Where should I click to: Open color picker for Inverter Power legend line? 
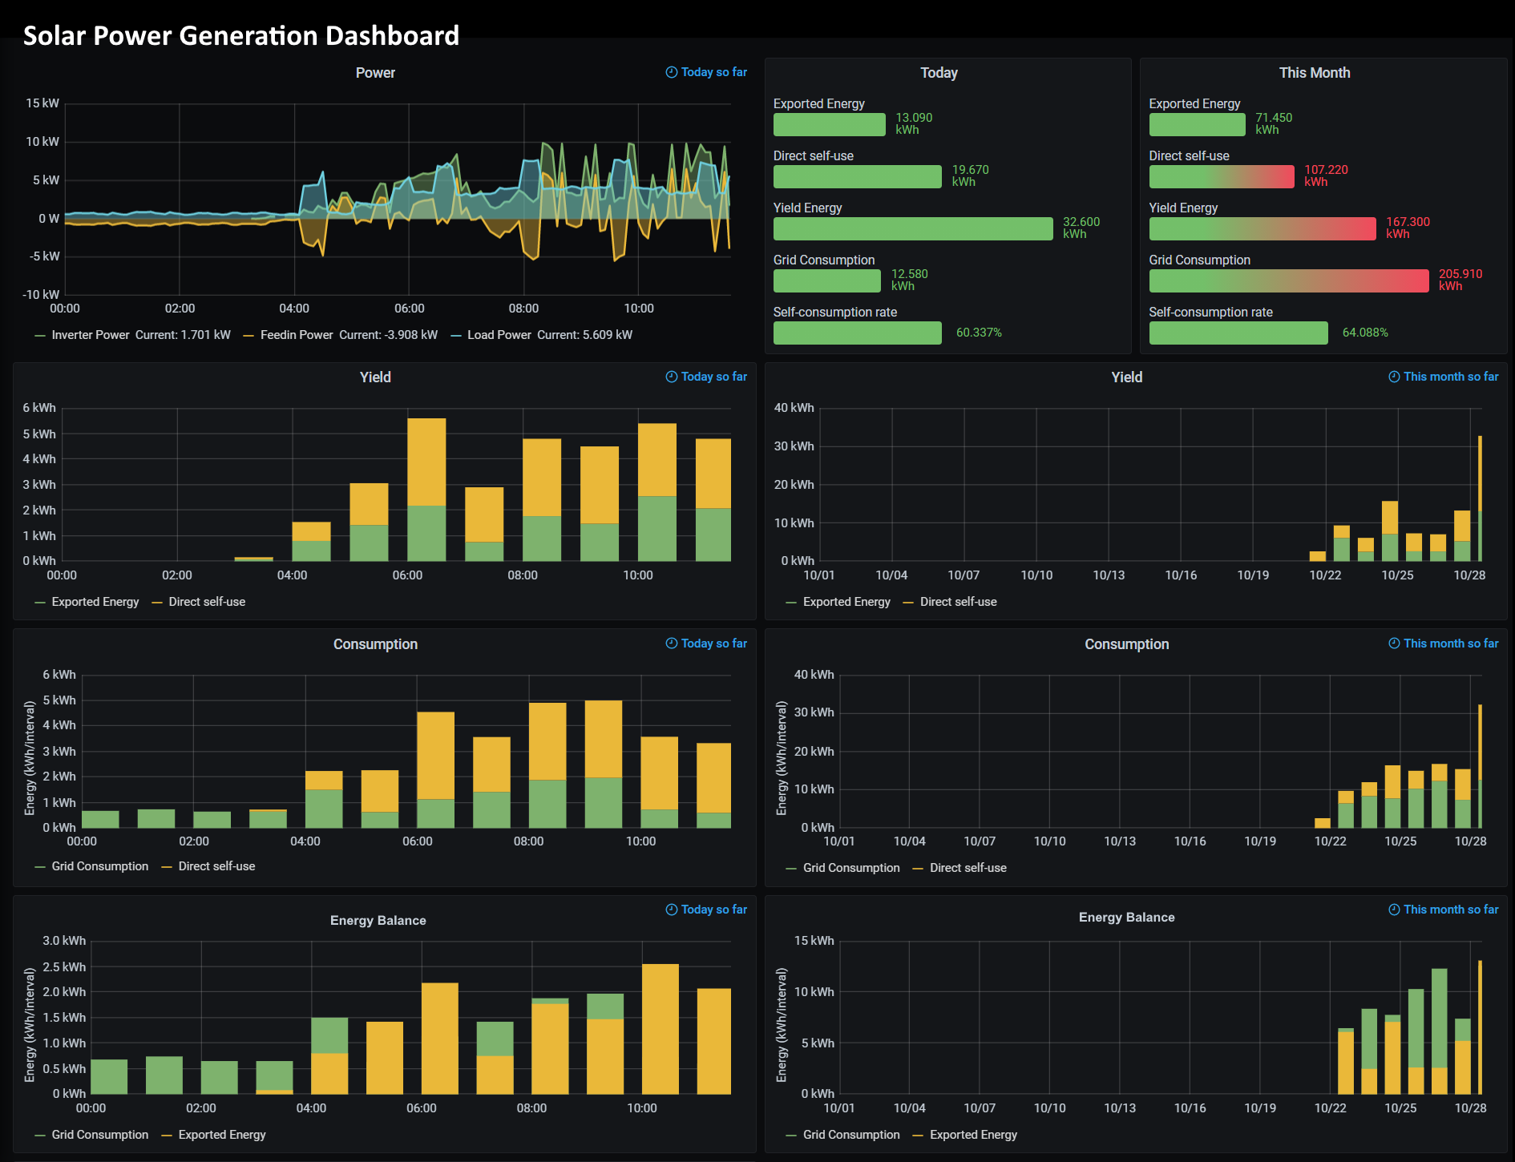(x=40, y=336)
